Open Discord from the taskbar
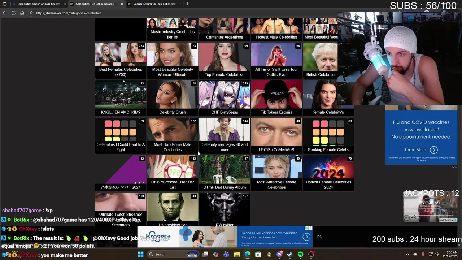The width and height of the screenshot is (462, 260). 279,254
